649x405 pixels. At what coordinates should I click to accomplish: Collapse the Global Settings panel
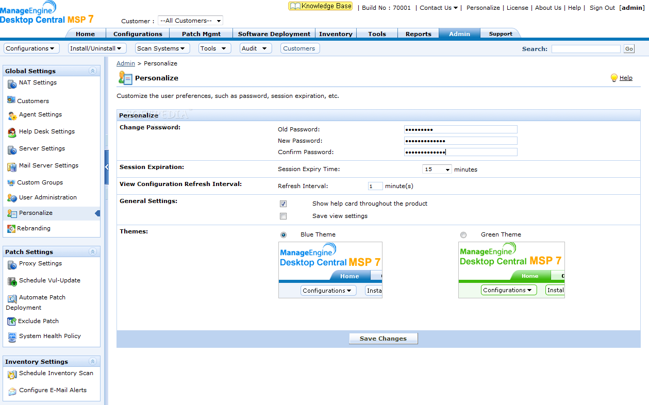[93, 71]
